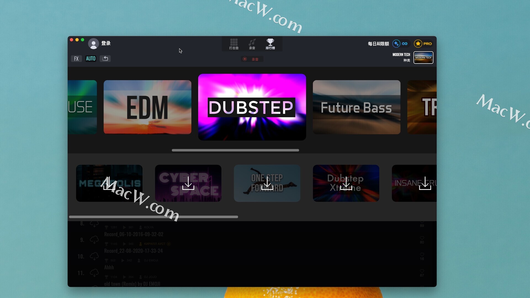This screenshot has height=298, width=530.
Task: Open the track titled Ahhh
Action: pyautogui.click(x=109, y=267)
